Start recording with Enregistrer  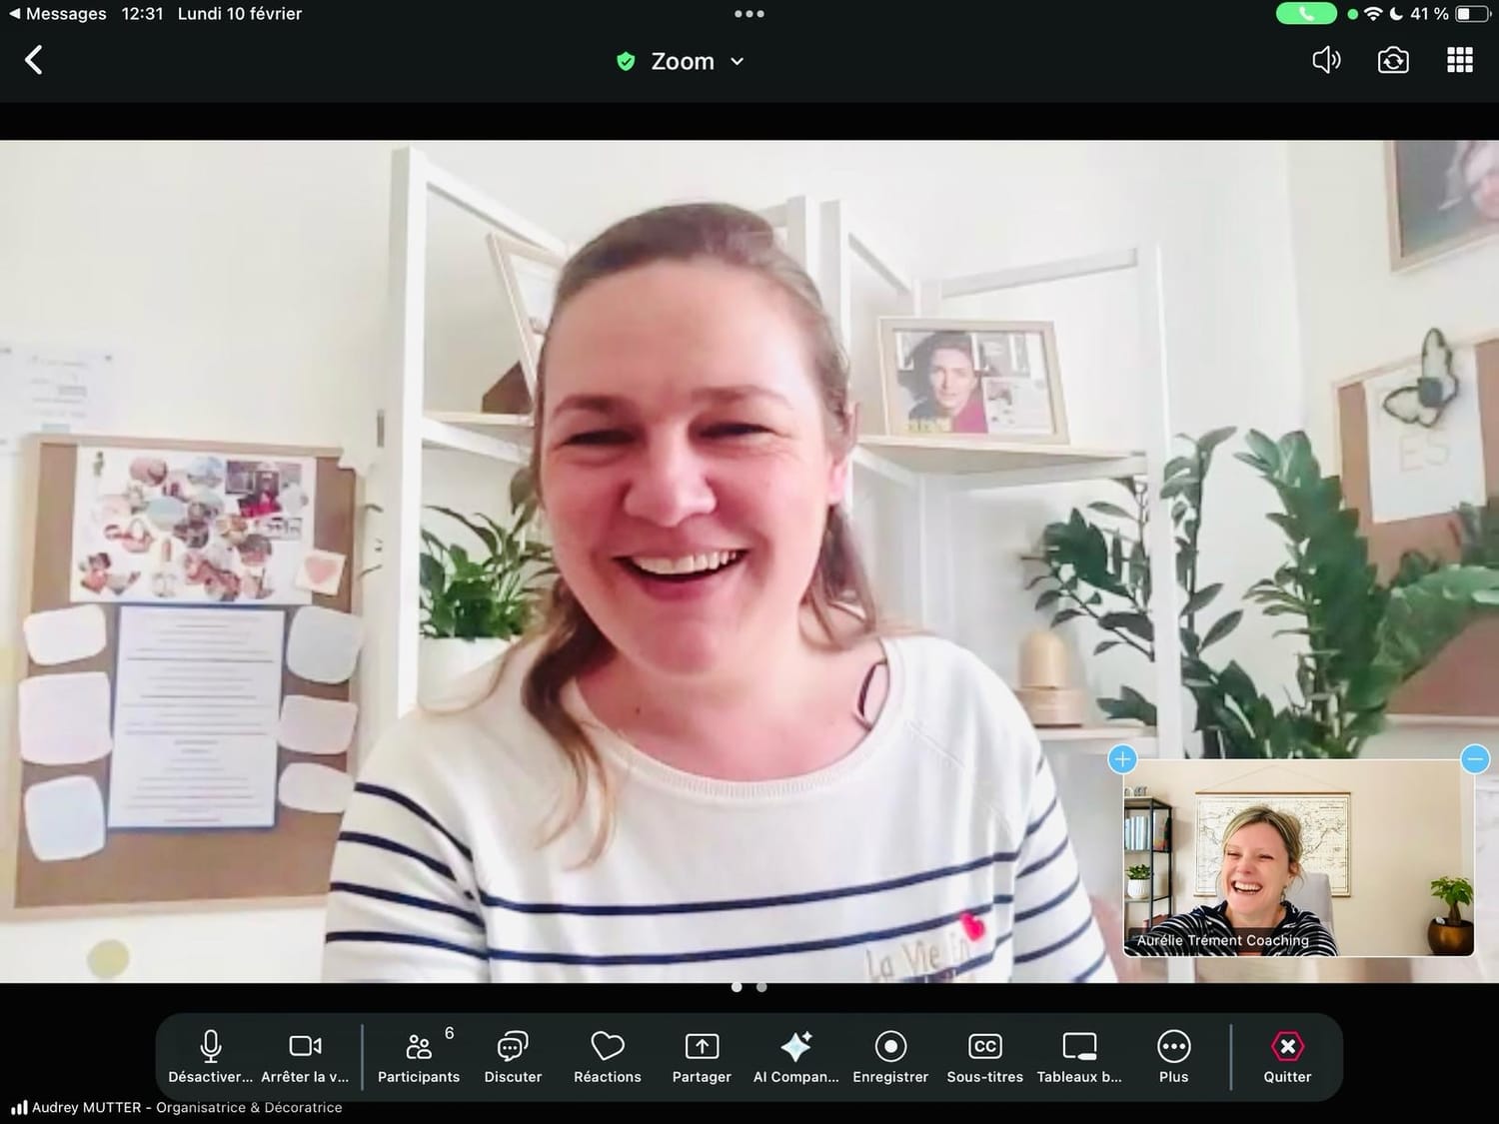(x=890, y=1056)
